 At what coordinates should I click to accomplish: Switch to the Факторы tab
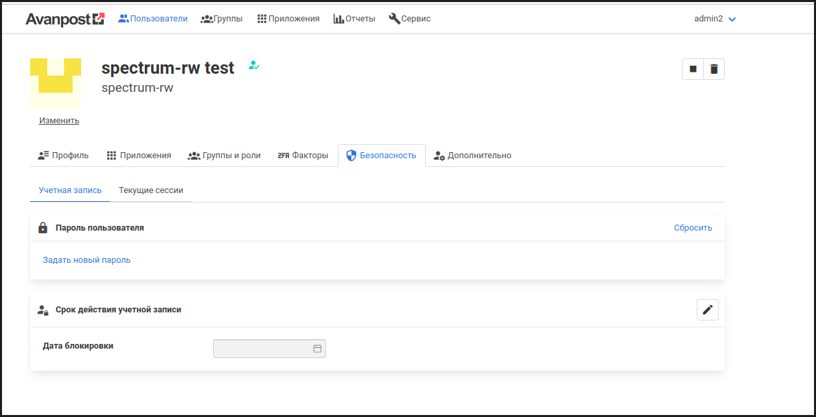click(x=303, y=156)
